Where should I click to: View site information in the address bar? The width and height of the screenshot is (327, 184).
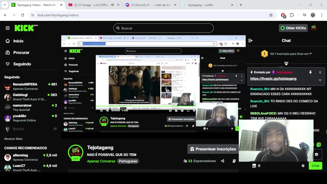pyautogui.click(x=33, y=15)
